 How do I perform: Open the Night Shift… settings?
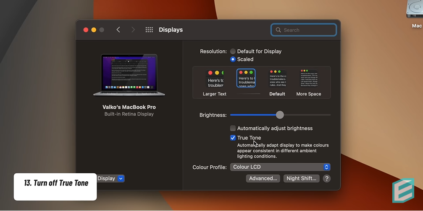tap(301, 178)
